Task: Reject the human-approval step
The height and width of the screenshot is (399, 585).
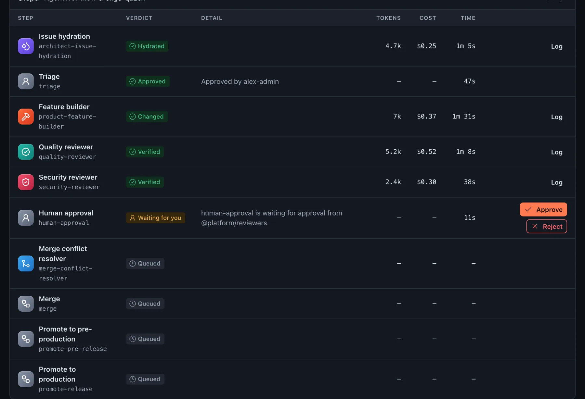Action: [547, 226]
